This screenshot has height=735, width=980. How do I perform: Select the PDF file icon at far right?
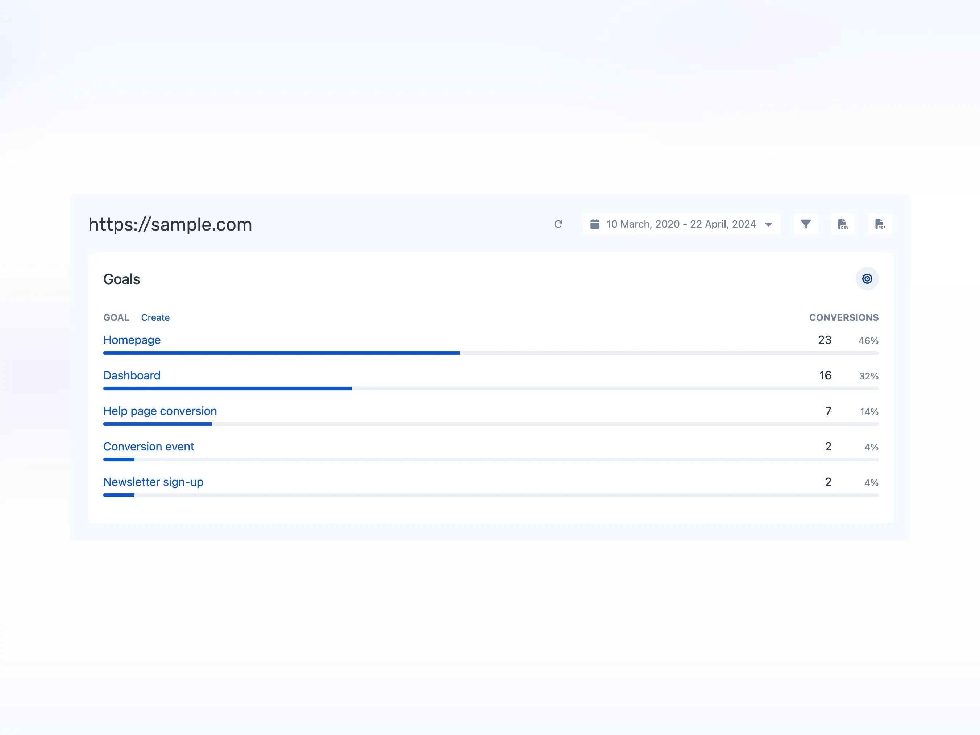click(880, 224)
